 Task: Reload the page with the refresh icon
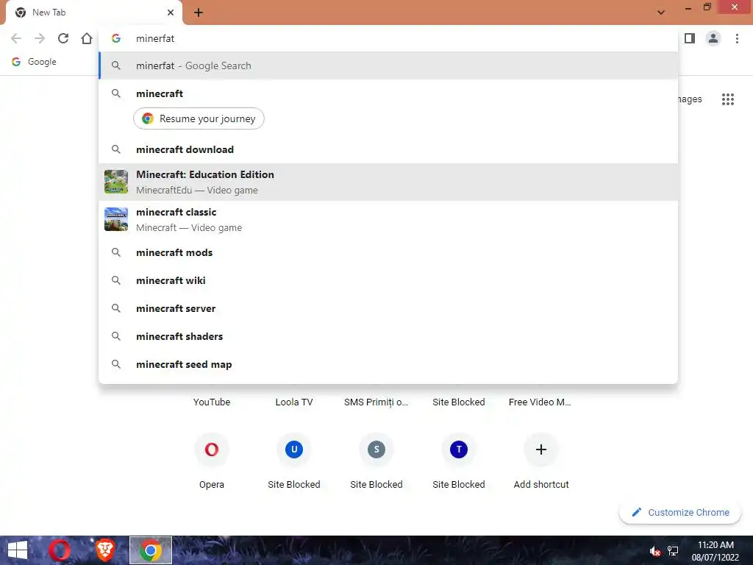pyautogui.click(x=63, y=38)
